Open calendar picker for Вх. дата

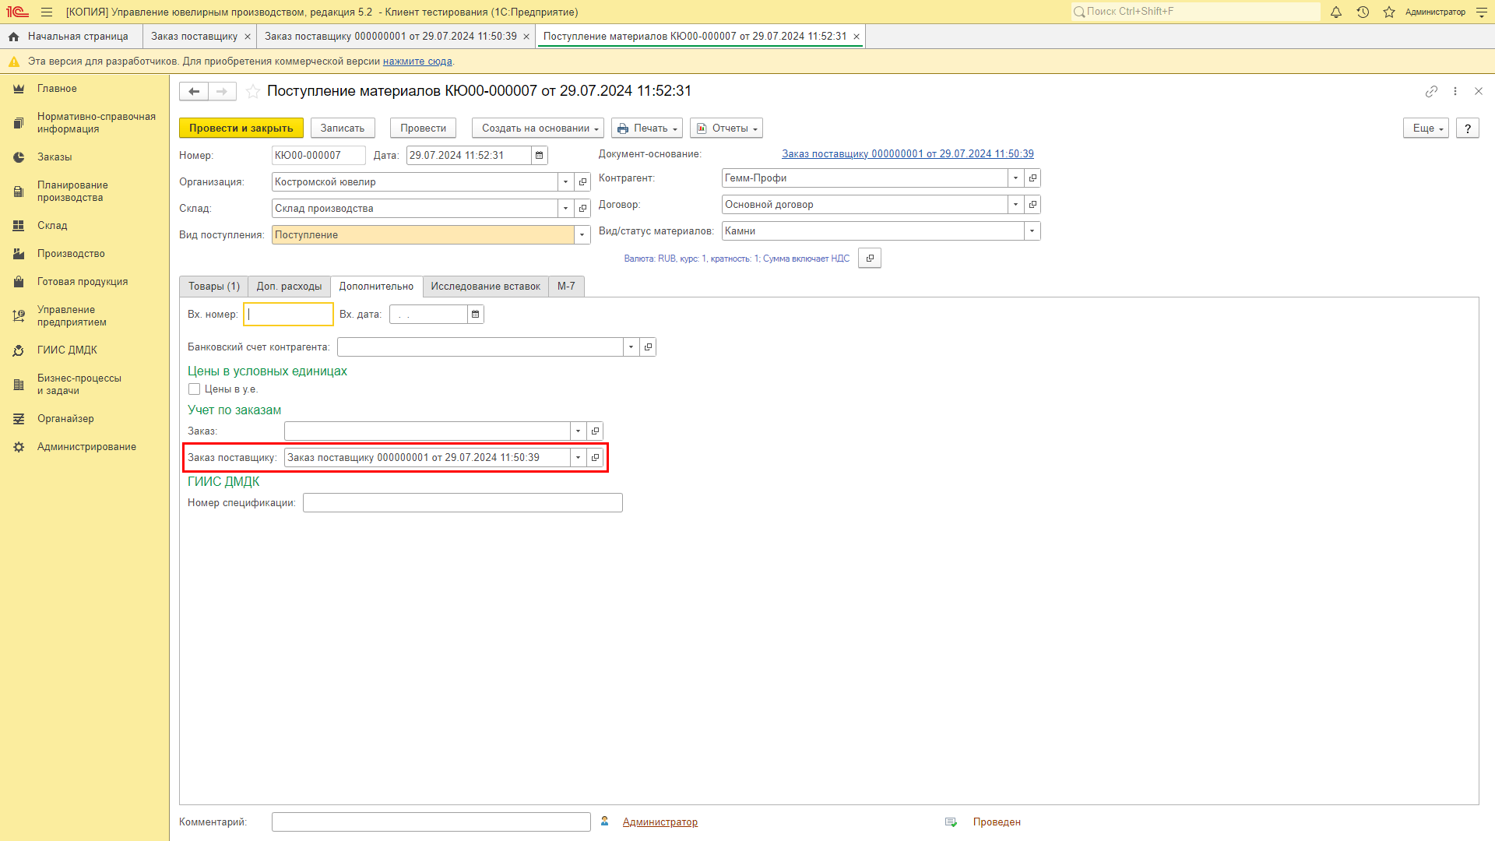click(475, 314)
